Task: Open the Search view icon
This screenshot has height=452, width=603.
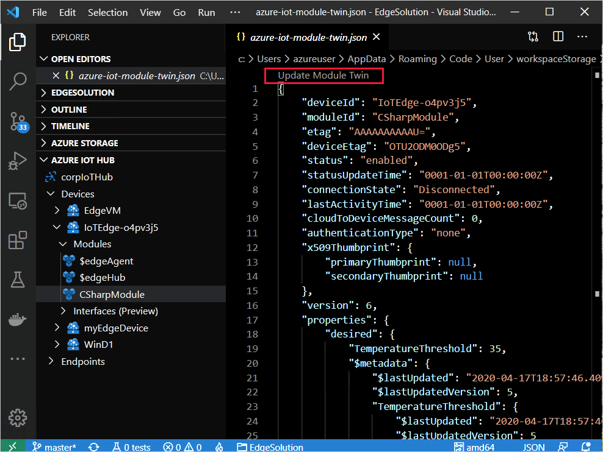Action: tap(17, 81)
